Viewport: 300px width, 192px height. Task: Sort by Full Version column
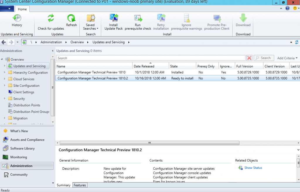(249, 66)
